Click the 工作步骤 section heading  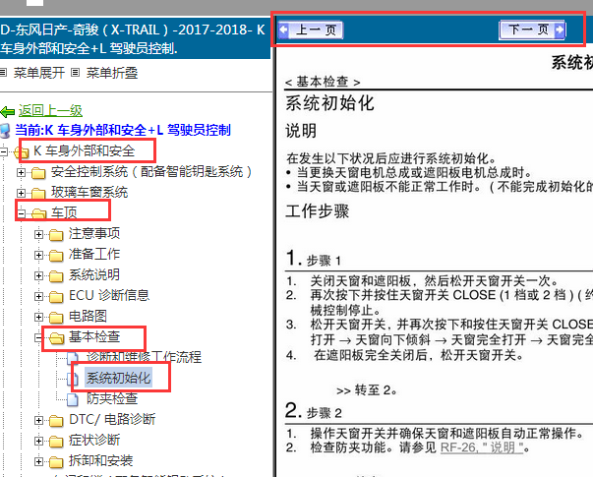318,211
